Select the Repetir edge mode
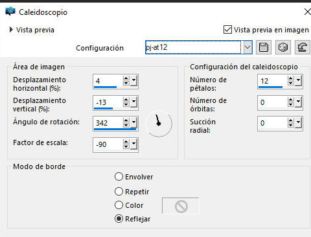This screenshot has height=237, width=311. 119,192
